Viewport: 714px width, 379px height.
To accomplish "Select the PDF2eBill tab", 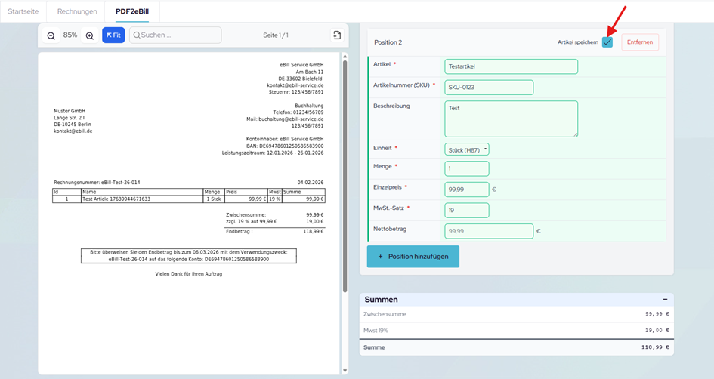I will coord(131,11).
